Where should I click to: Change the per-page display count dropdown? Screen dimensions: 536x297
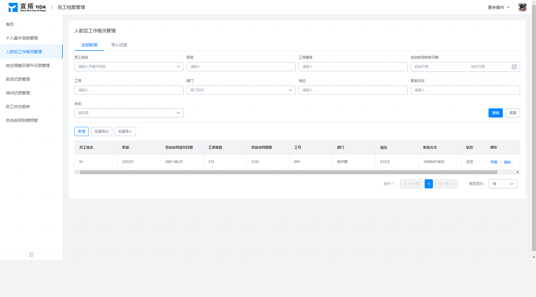click(x=502, y=184)
